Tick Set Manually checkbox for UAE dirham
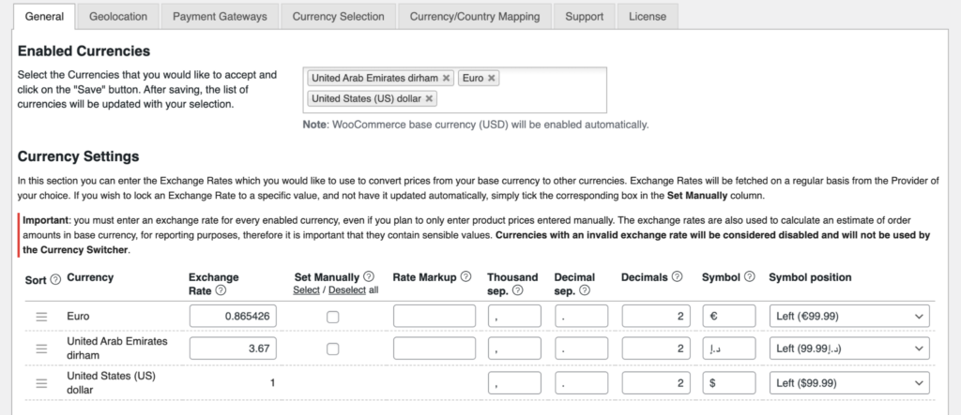The width and height of the screenshot is (961, 415). [x=332, y=349]
